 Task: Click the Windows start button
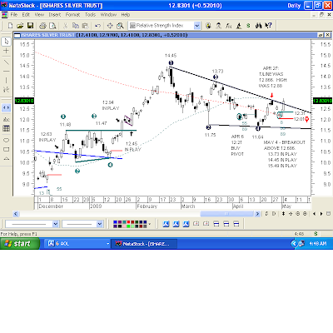tap(20, 244)
